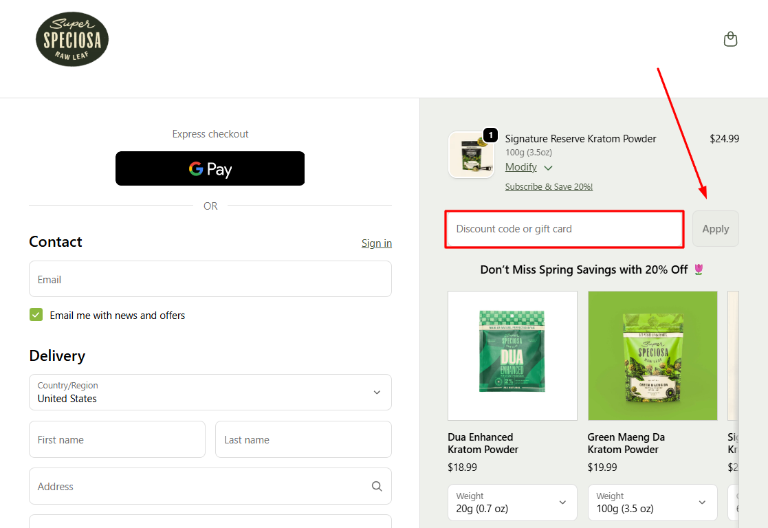
Task: Click the First name field
Action: pos(117,439)
